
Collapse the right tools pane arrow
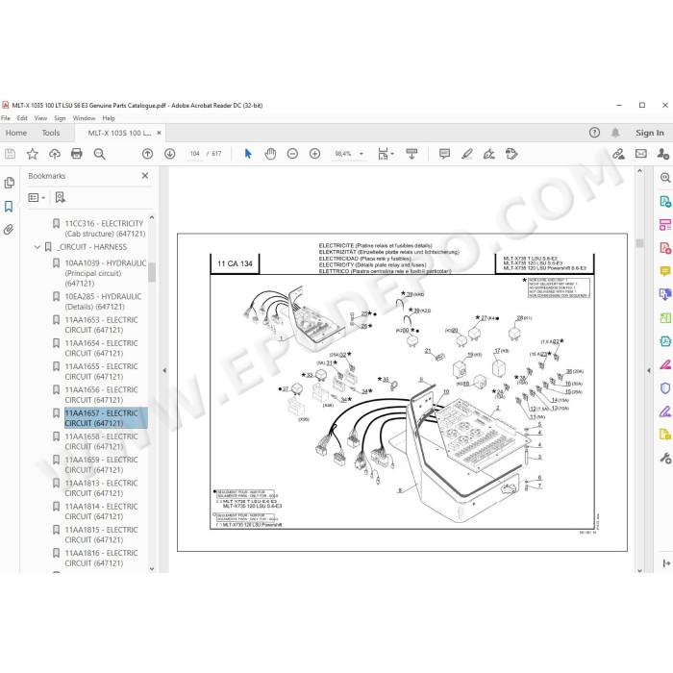point(649,370)
